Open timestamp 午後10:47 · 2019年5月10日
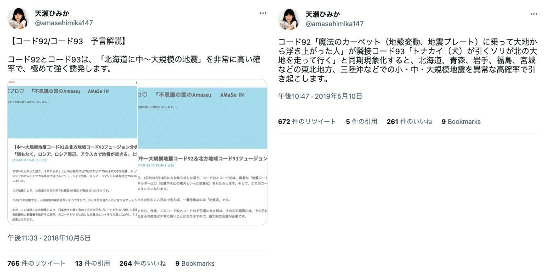 [x=320, y=96]
